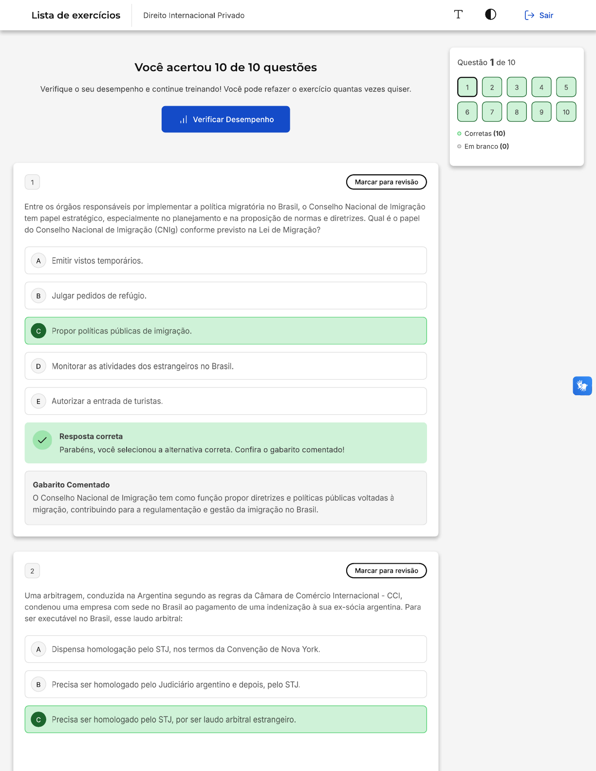
Task: Click the Sair logout link
Action: 539,16
